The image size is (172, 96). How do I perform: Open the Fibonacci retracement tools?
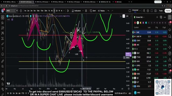[3, 28]
